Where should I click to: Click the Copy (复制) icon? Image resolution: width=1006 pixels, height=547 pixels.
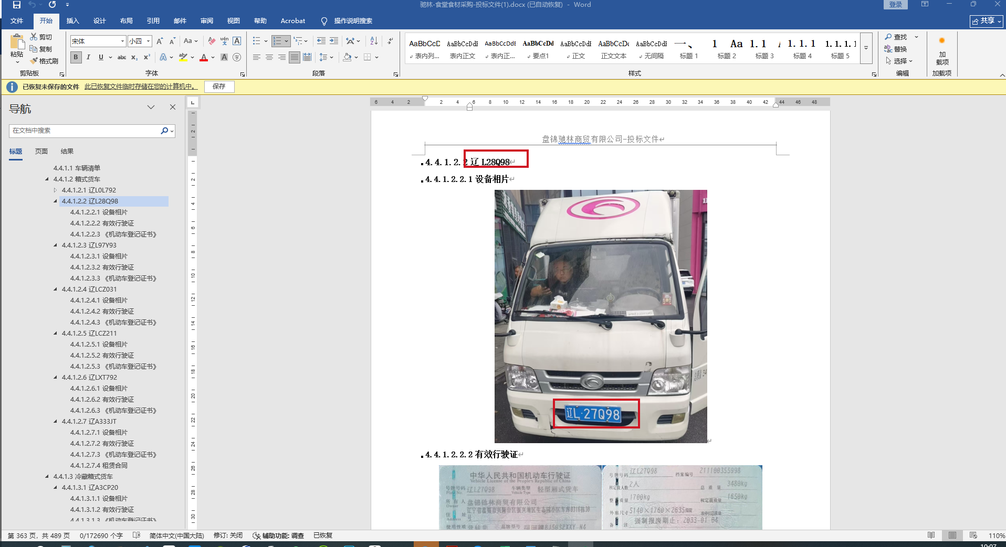[34, 49]
